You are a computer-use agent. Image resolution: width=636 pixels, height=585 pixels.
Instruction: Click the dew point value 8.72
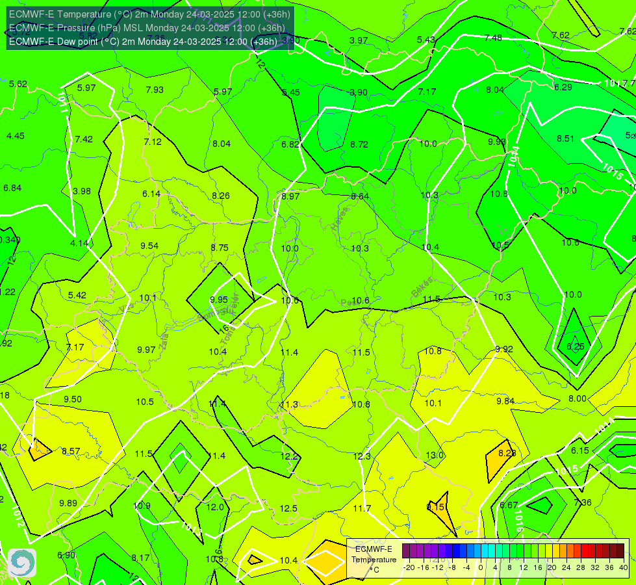click(x=359, y=144)
